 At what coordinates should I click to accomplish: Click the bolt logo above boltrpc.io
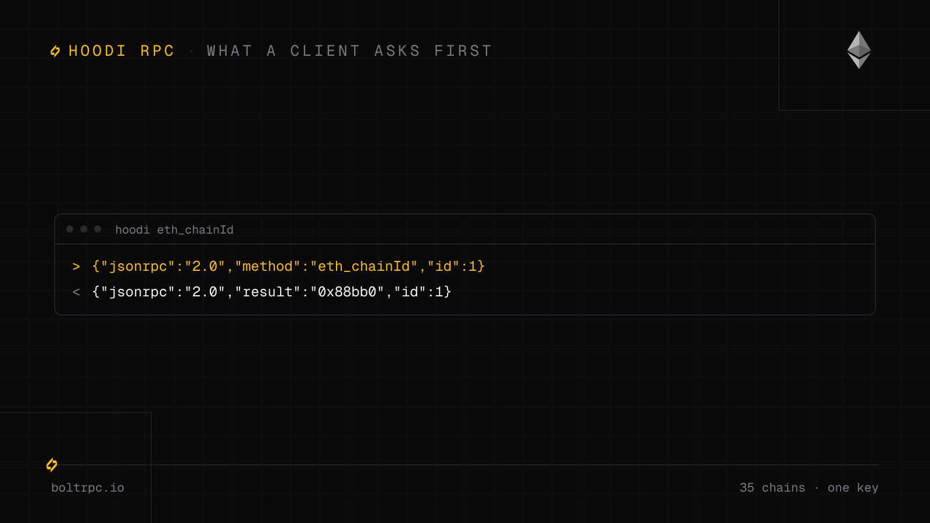tap(52, 465)
